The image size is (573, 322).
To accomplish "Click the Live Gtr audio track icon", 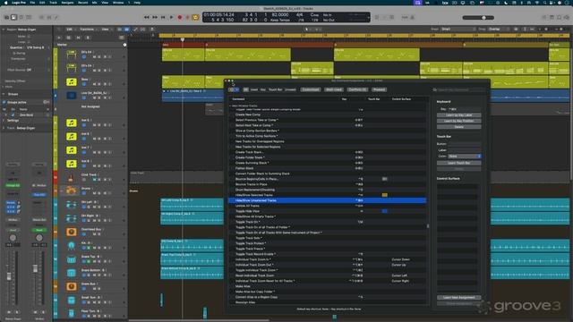I will tap(72, 96).
